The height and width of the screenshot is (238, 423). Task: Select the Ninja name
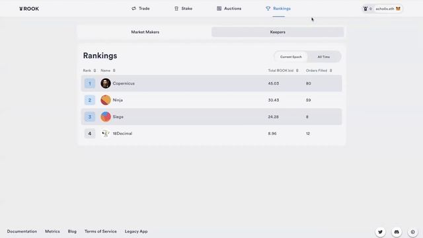pyautogui.click(x=118, y=100)
